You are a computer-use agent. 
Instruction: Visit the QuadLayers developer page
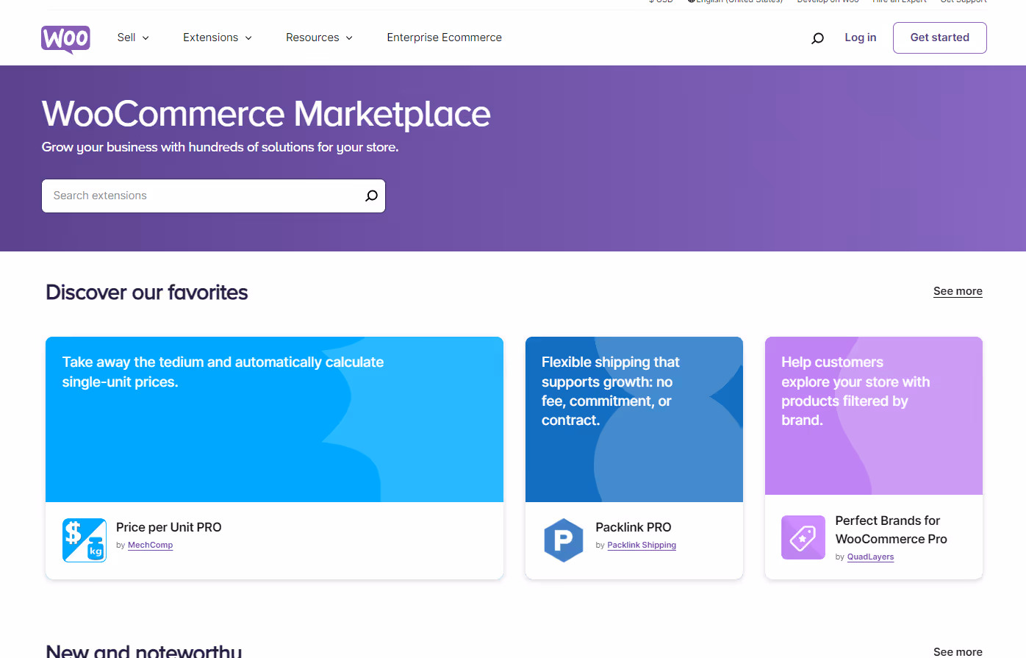pos(870,557)
